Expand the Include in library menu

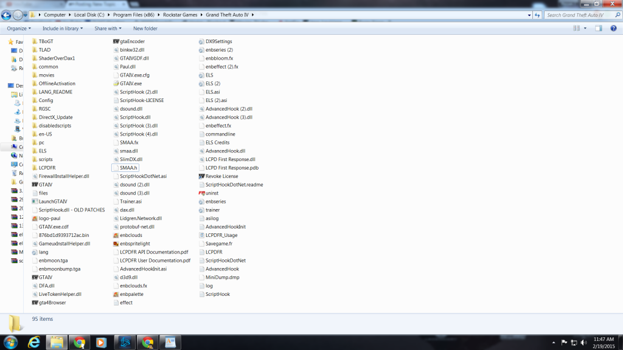pos(63,29)
